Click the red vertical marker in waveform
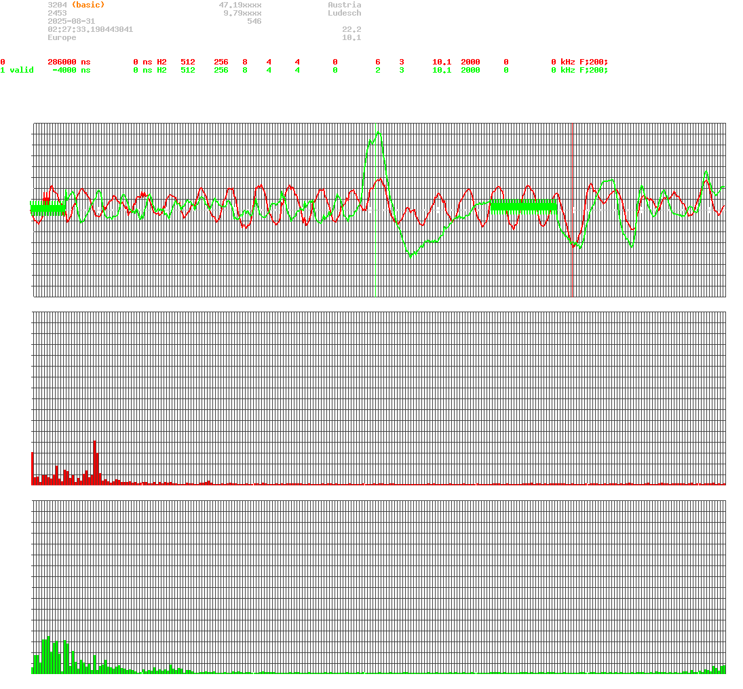743x689 pixels. (x=573, y=210)
